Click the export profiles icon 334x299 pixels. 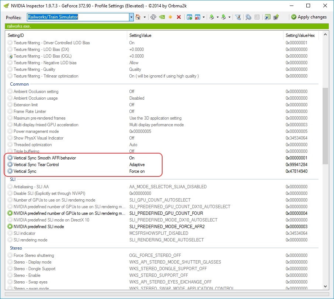point(212,17)
